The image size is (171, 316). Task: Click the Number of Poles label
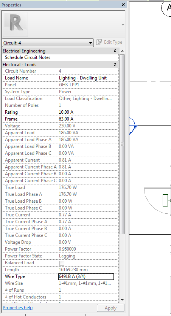(22, 105)
